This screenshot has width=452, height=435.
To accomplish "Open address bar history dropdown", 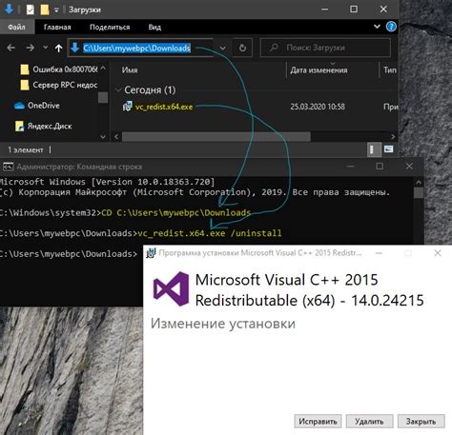I will click(223, 49).
